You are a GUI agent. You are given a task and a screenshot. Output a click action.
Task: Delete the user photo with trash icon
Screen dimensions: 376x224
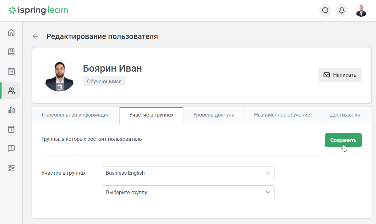click(60, 87)
